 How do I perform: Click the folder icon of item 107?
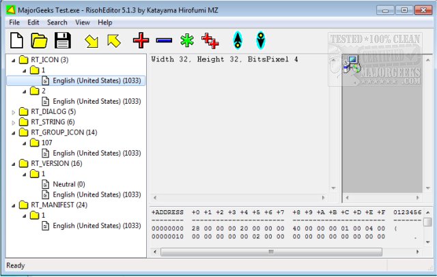click(35, 143)
